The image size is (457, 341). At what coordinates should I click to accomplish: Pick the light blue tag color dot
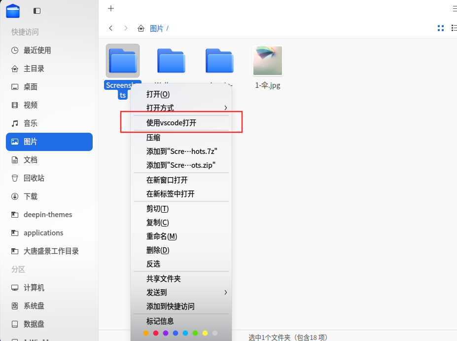pyautogui.click(x=185, y=333)
